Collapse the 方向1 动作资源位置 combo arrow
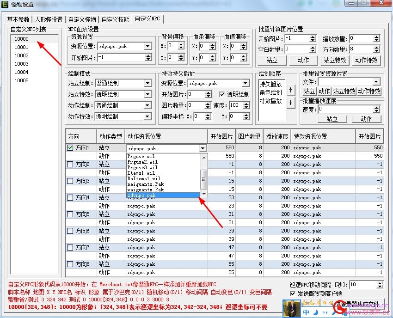This screenshot has width=393, height=318. pos(203,149)
